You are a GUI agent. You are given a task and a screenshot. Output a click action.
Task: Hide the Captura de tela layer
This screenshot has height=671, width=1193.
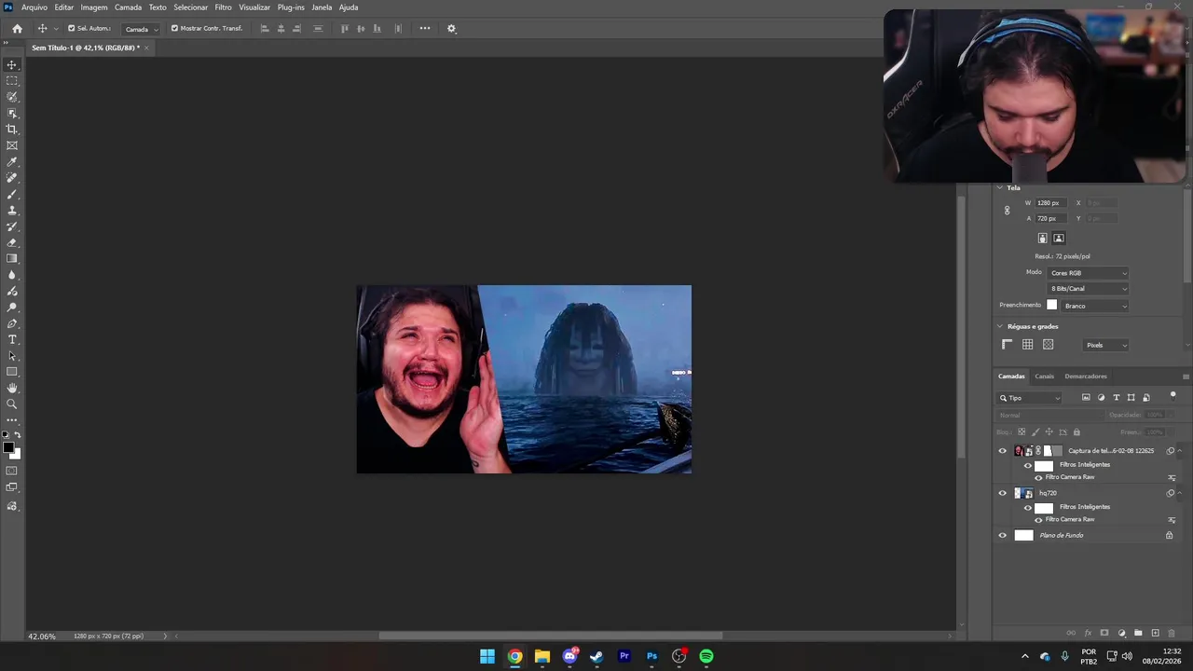(x=1003, y=451)
